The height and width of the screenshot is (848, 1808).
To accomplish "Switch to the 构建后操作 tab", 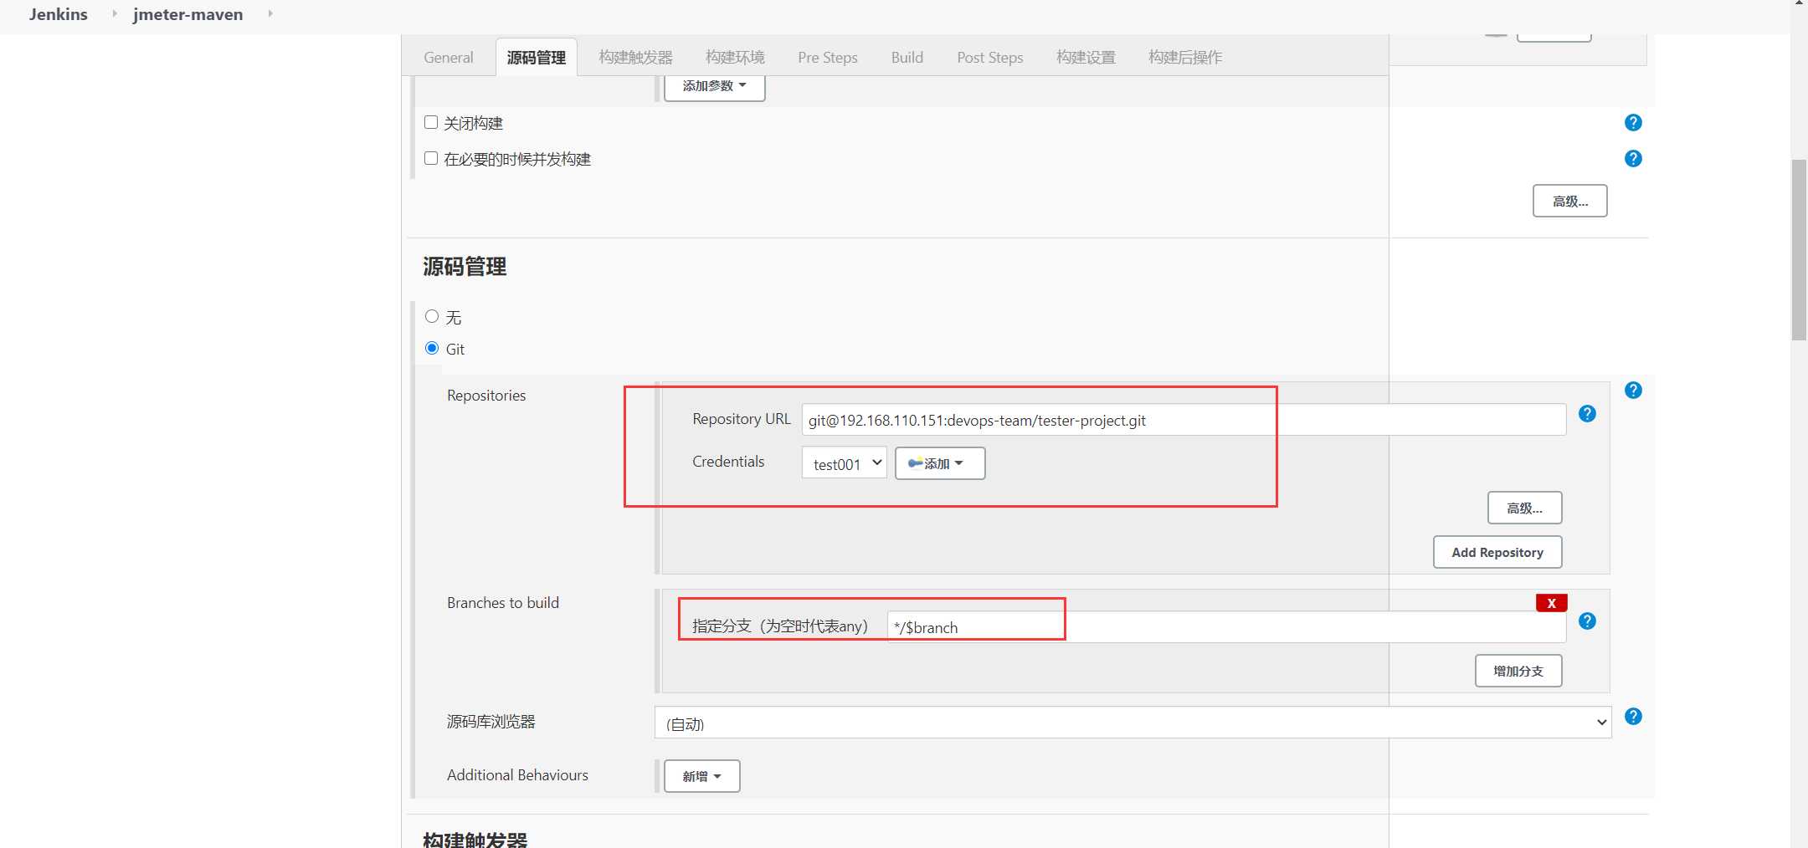I will pos(1185,58).
